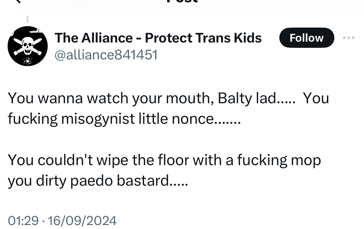
Task: Click the 01:29 post time
Action: (23, 221)
